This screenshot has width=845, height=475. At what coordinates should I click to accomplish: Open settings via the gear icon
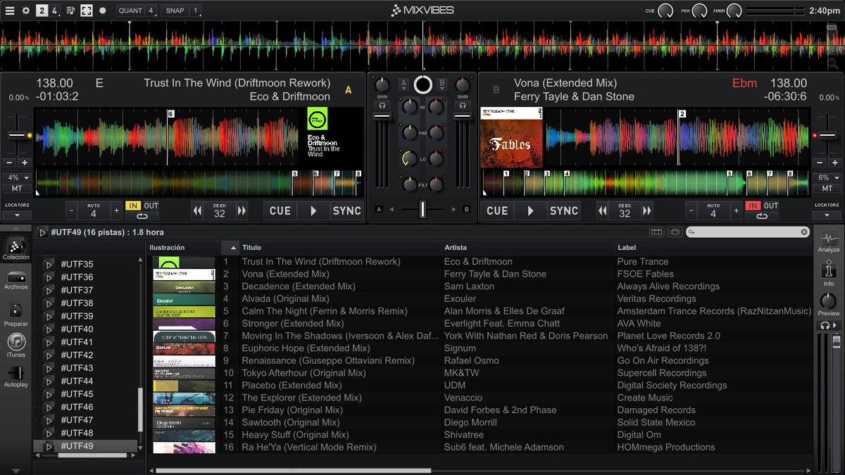pyautogui.click(x=26, y=11)
